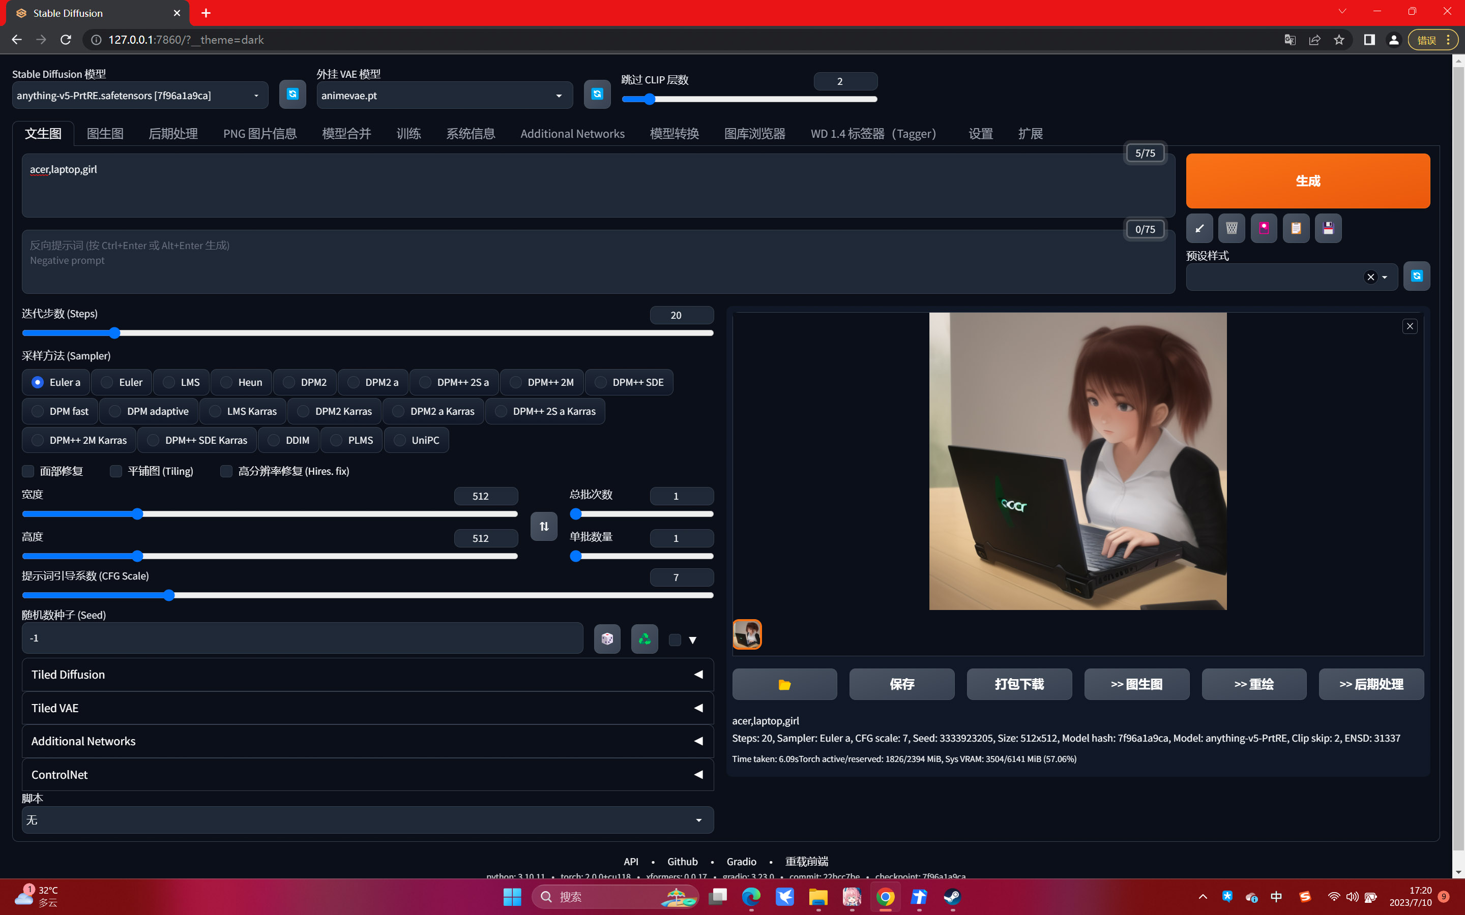Select the dice icon to randomize seed
Screen dimensions: 1465x915
pyautogui.click(x=606, y=638)
